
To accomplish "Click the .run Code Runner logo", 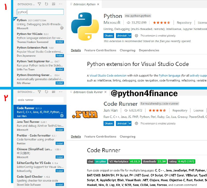I will pyautogui.click(x=85, y=114).
